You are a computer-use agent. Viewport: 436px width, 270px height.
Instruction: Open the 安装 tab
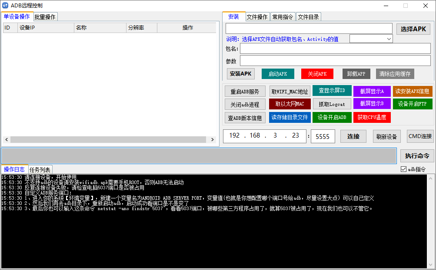point(233,16)
